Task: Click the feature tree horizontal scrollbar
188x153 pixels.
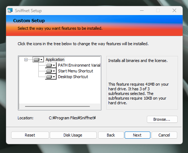Action: tap(57, 106)
